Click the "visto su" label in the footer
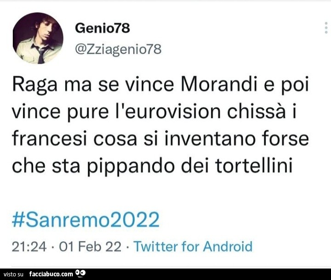Image resolution: width=331 pixels, height=280 pixels. [x=13, y=274]
